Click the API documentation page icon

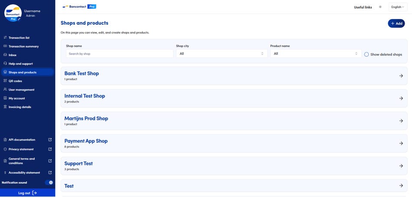point(5,140)
